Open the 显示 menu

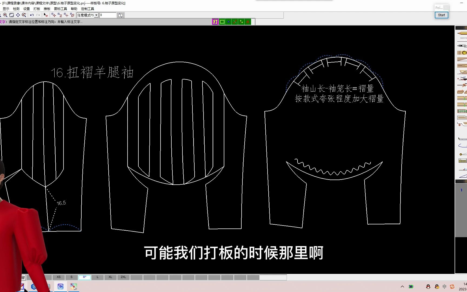6,9
